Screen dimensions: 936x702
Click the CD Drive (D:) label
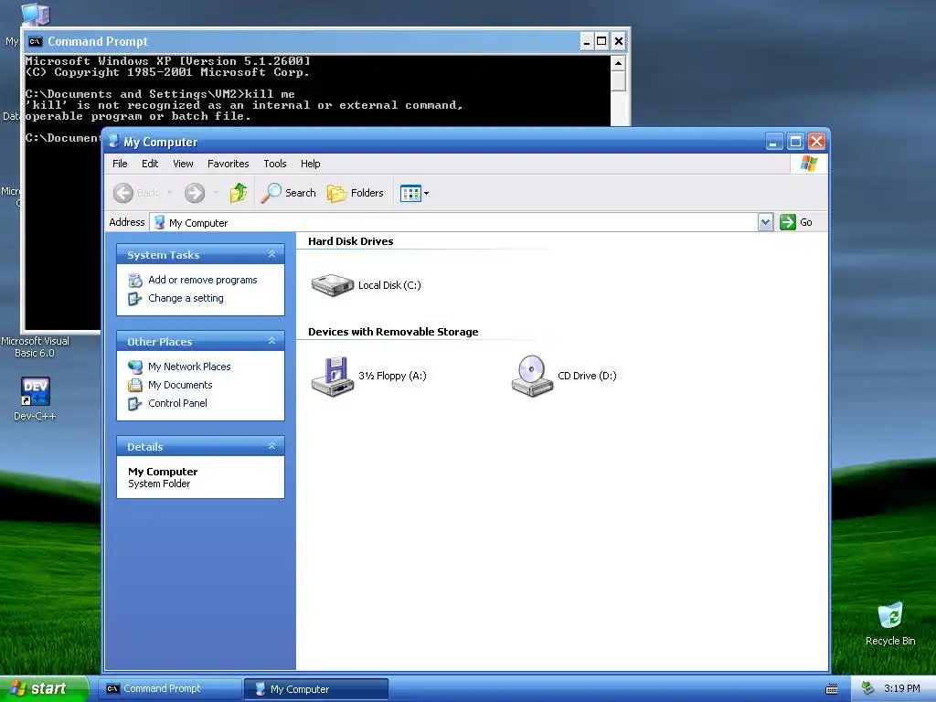(587, 376)
